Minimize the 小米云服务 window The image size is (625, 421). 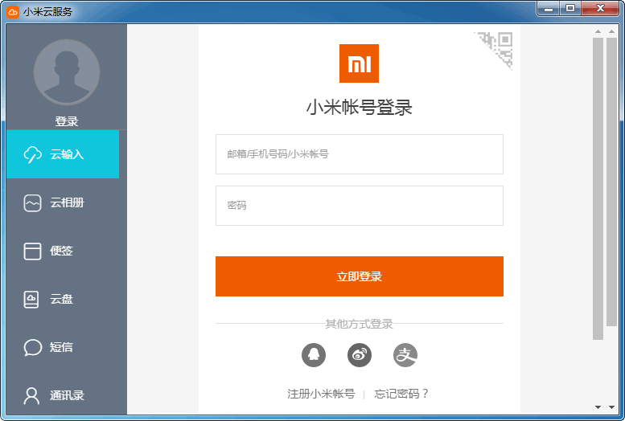[x=549, y=8]
